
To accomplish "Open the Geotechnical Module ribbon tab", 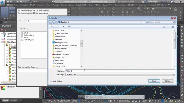I will 156,5.
